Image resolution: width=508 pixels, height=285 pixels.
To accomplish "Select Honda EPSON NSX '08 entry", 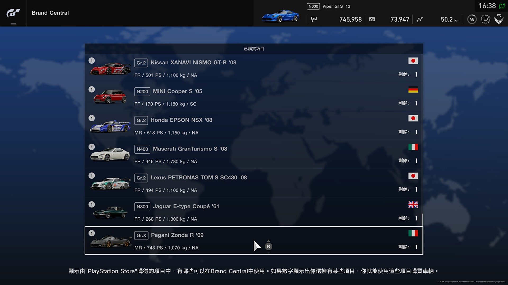I will [254, 126].
